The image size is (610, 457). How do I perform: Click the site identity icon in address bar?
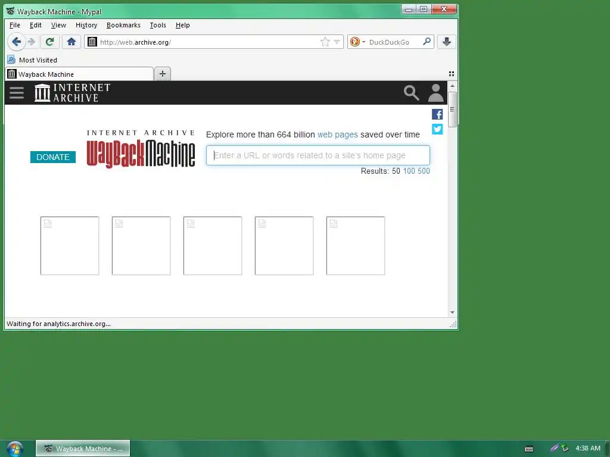pos(92,42)
